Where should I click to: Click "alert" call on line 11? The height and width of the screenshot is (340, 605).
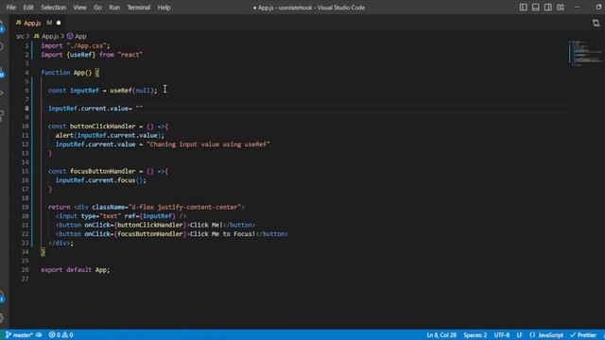pos(64,135)
